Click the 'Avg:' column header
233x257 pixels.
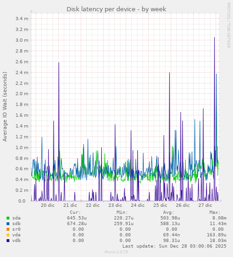(169, 212)
